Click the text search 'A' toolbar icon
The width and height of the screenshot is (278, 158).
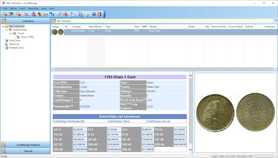pyautogui.click(x=33, y=14)
